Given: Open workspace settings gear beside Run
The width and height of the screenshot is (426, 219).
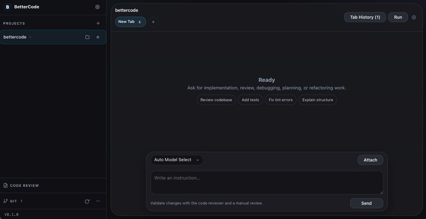Looking at the screenshot, I should 414,17.
